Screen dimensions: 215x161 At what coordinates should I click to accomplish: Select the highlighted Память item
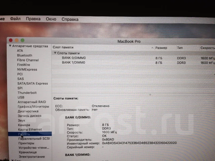click(x=30, y=134)
